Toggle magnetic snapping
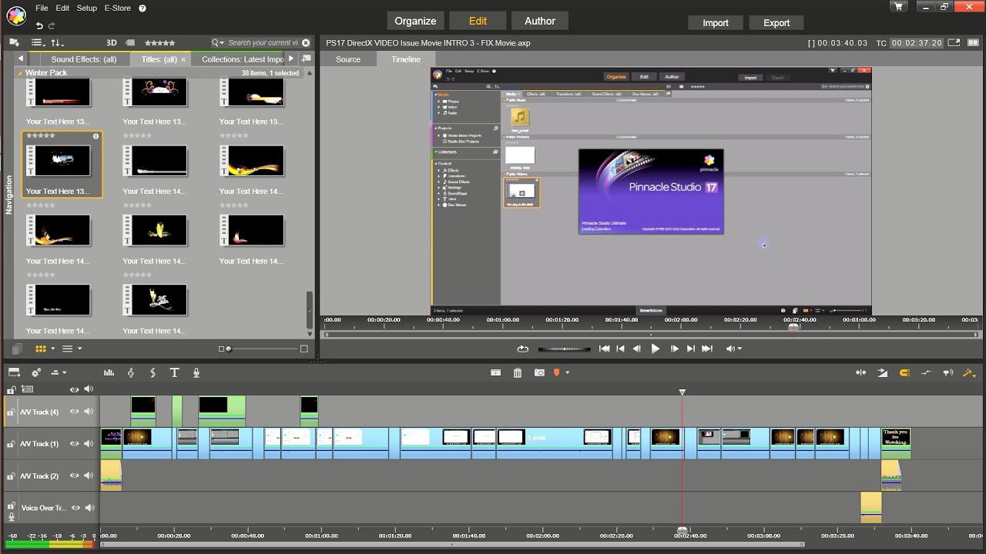Image resolution: width=986 pixels, height=554 pixels. [904, 372]
